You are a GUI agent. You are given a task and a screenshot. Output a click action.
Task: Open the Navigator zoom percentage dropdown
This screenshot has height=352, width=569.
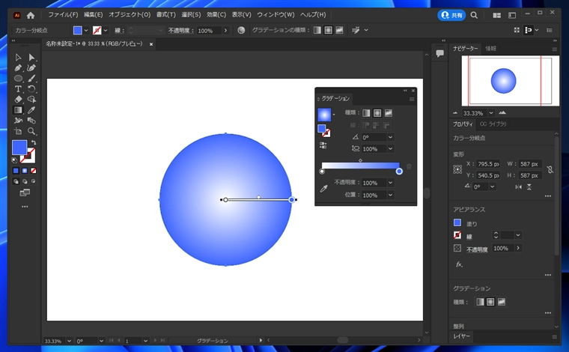coord(491,113)
